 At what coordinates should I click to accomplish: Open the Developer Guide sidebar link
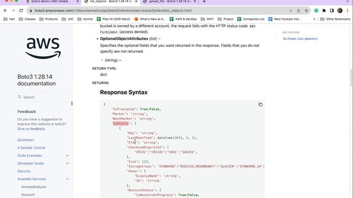tap(31, 163)
